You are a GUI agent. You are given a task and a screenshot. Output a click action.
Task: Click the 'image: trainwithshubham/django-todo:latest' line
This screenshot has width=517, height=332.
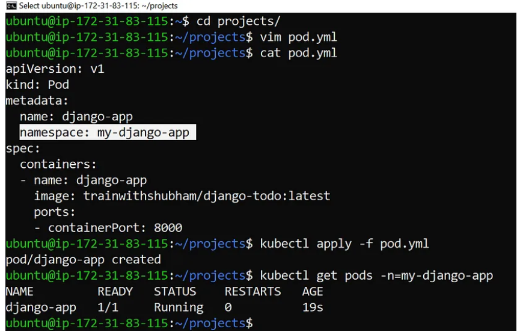(x=182, y=196)
